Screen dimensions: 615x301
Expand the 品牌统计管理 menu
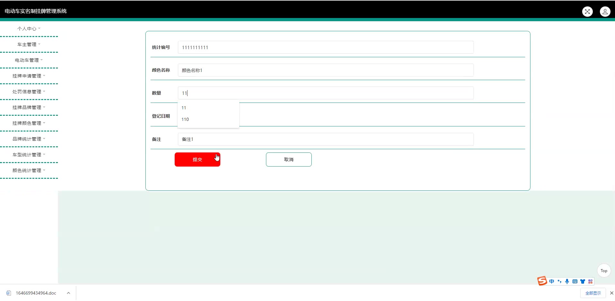click(x=29, y=139)
